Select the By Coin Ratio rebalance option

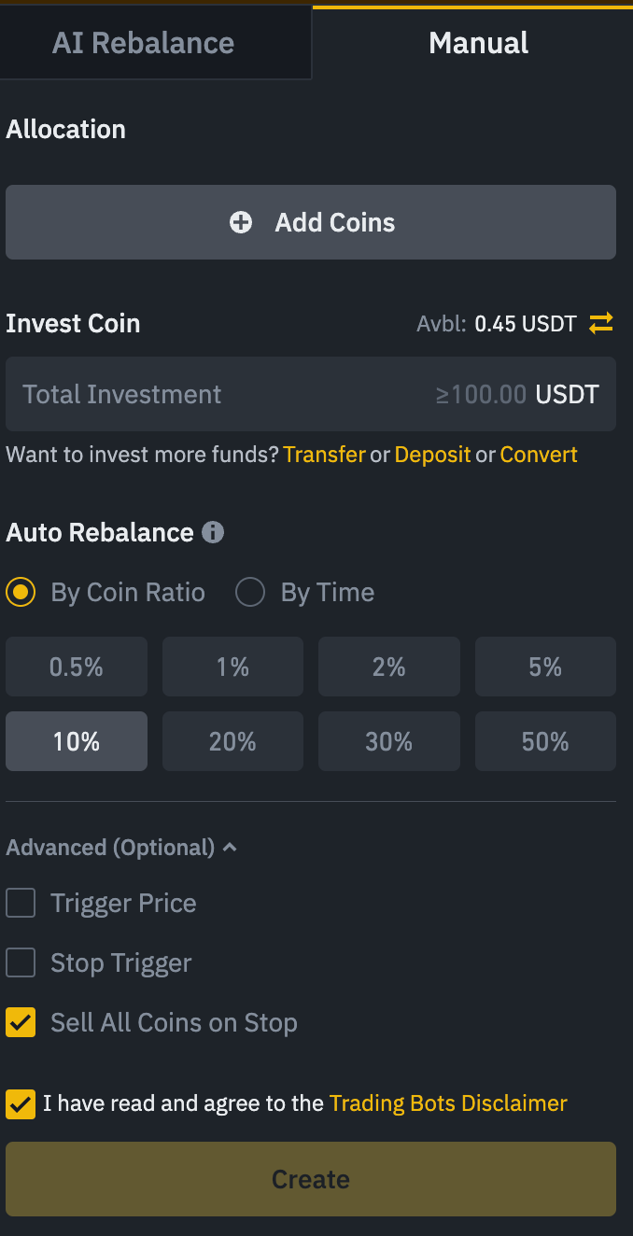pyautogui.click(x=20, y=592)
